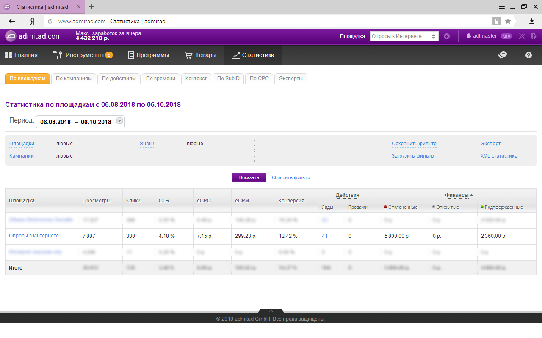Open the Площадки filter link
This screenshot has height=338, width=542.
(x=22, y=144)
